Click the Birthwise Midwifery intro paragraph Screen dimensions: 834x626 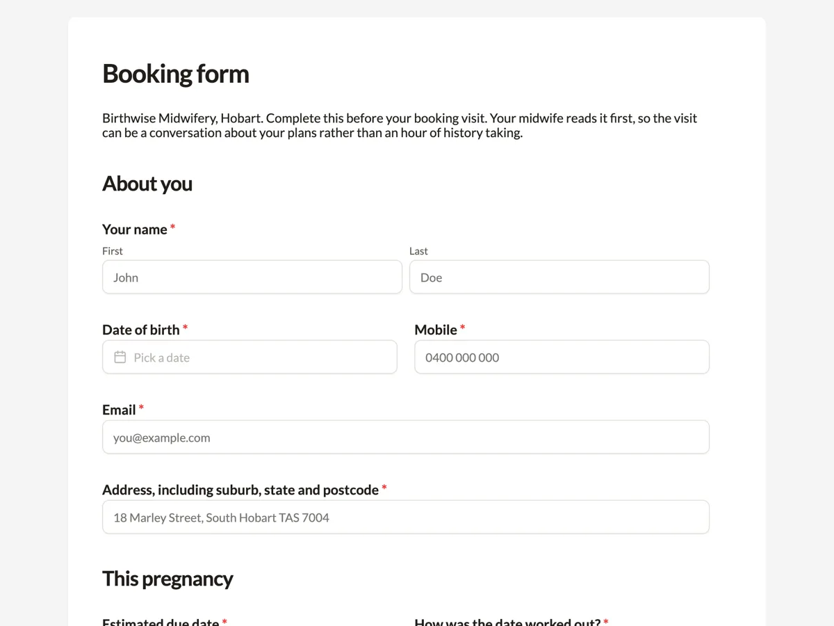400,125
